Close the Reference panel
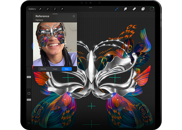Viewport: 182px width, 130px height. tap(74, 16)
